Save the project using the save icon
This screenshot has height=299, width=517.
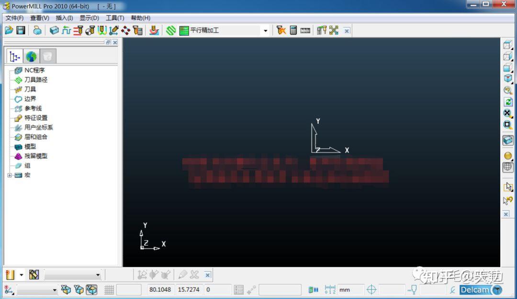point(21,30)
